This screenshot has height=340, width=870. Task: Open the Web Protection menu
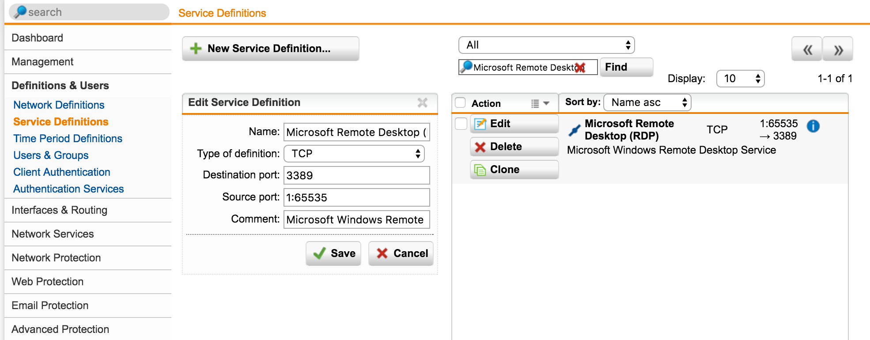pos(88,282)
